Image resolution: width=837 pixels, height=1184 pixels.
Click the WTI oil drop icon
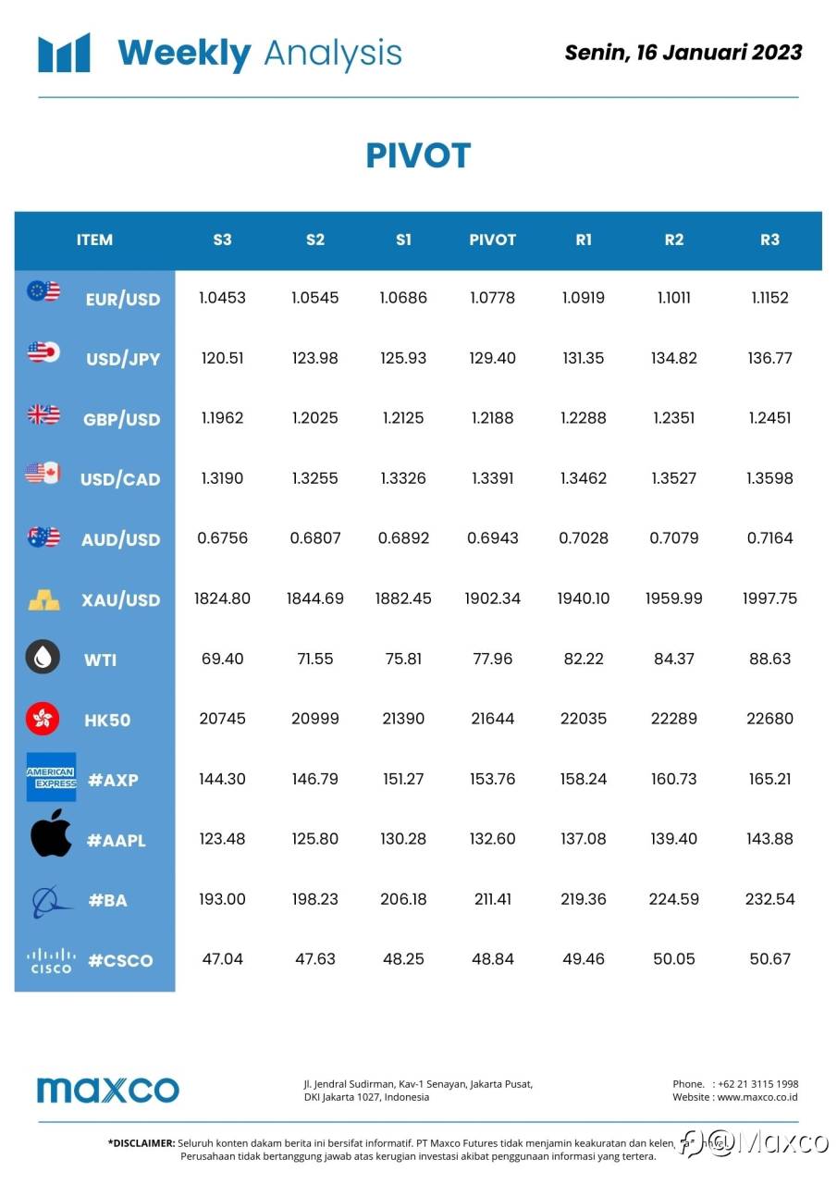click(43, 658)
